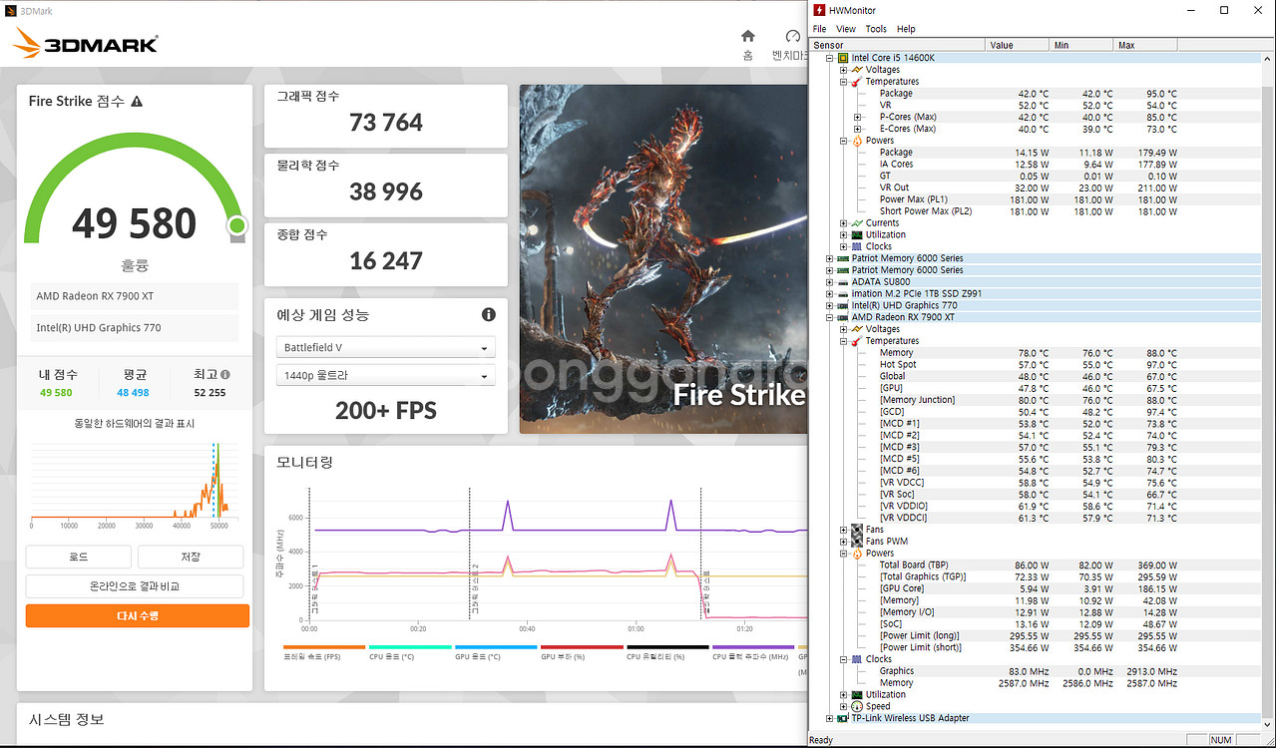Click the Fans PWM fan icon

tap(857, 542)
